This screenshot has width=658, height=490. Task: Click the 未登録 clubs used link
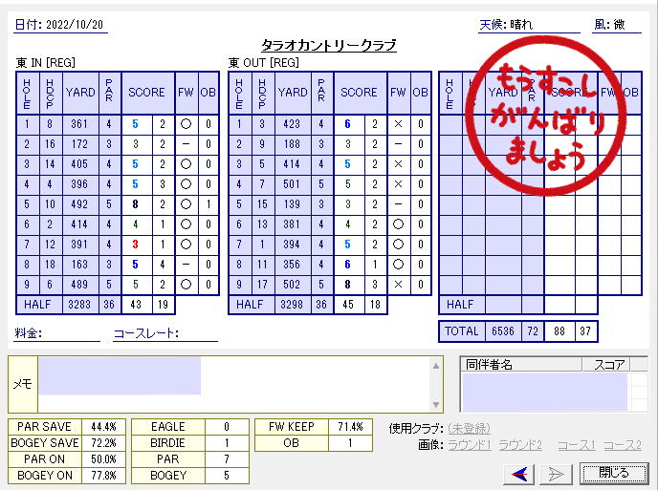[x=470, y=428]
